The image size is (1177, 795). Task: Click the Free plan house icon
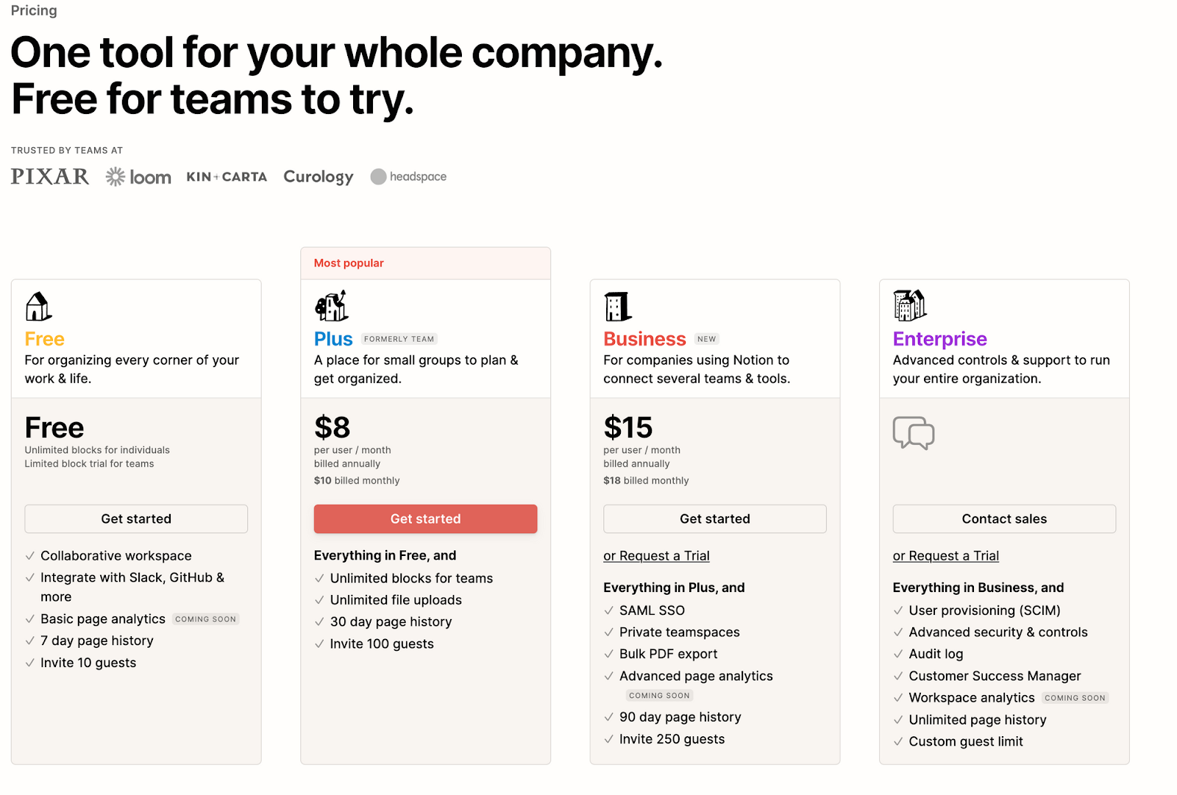[38, 307]
